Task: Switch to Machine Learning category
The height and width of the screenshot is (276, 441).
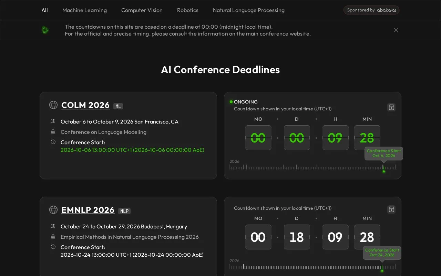Action: pos(84,10)
